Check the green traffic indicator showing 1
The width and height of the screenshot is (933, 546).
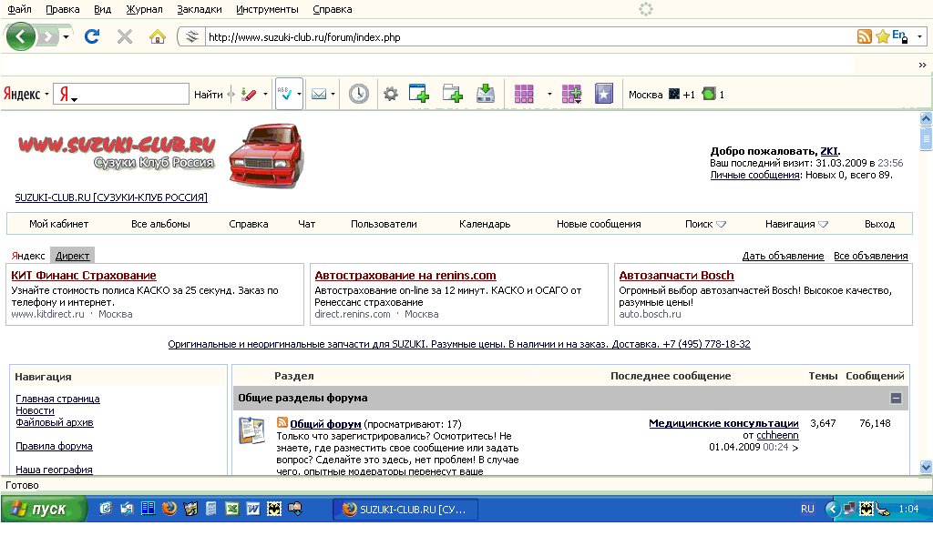[x=713, y=94]
